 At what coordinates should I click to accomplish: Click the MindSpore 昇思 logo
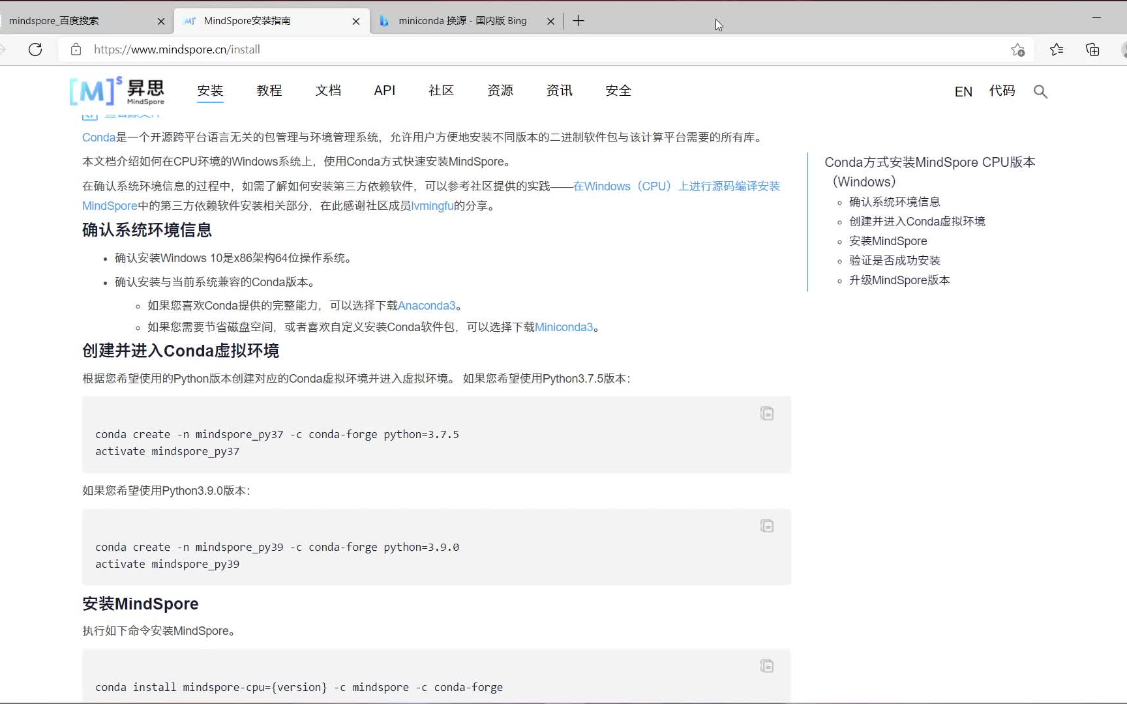[117, 91]
